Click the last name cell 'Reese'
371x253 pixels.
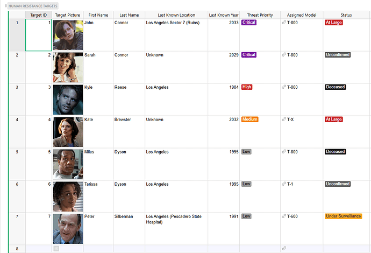pyautogui.click(x=129, y=100)
